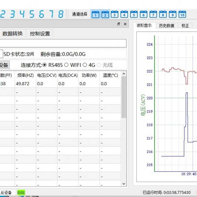Image resolution: width=197 pixels, height=197 pixels.
Task: Click channel 3 icon in 通道选择
Action: pos(115,14)
